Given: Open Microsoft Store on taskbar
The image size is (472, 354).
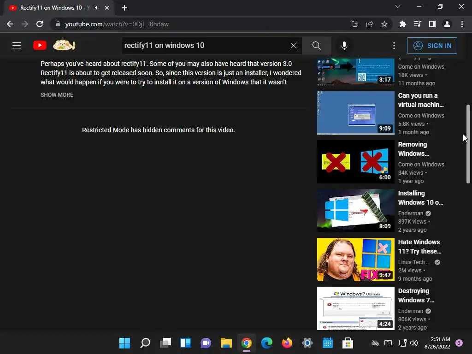Looking at the screenshot, I should [x=348, y=343].
